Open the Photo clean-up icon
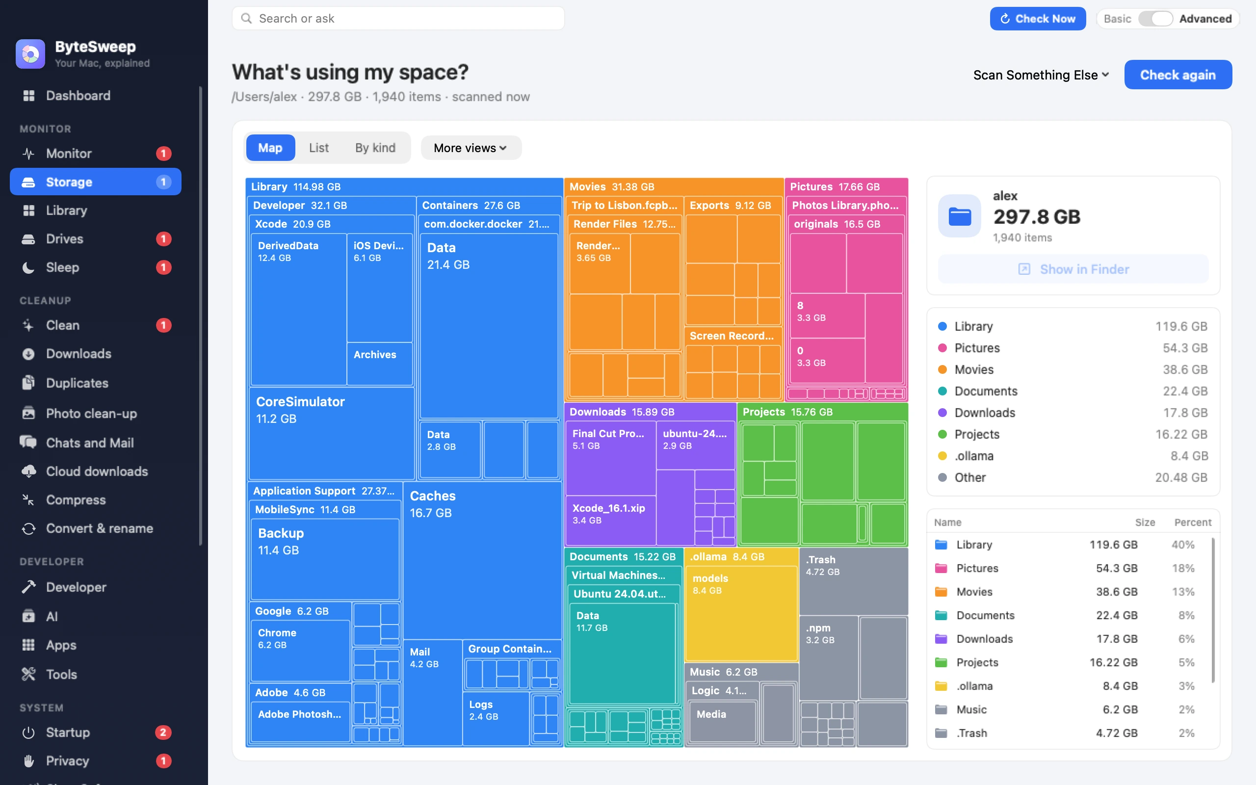 [x=28, y=413]
